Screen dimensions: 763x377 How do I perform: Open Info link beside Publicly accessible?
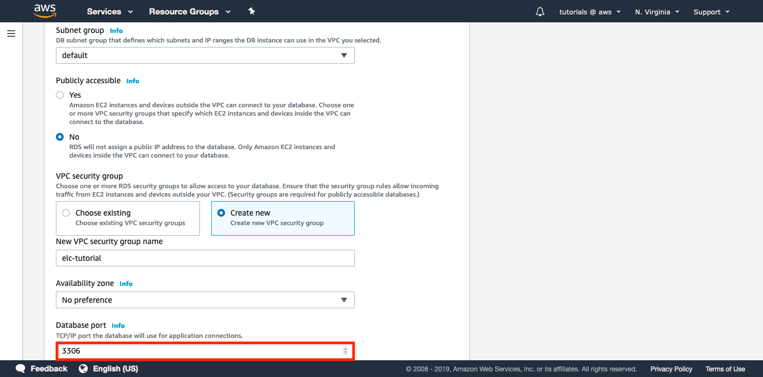point(133,81)
